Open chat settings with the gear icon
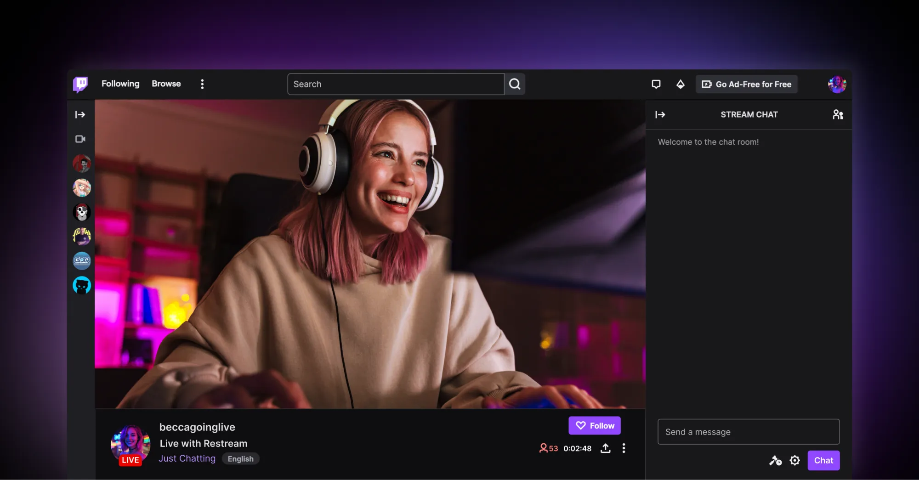This screenshot has width=919, height=480. [x=794, y=460]
